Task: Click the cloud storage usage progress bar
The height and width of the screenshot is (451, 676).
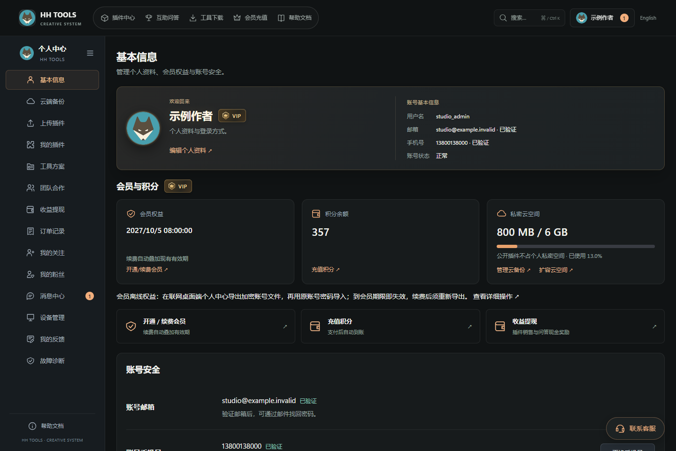Action: [576, 246]
